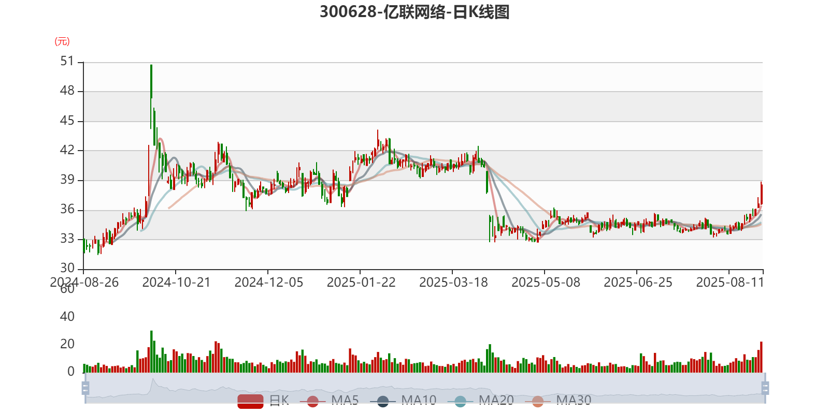Click the 2025-01-22 date axis label
Image resolution: width=829 pixels, height=414 pixels.
[x=361, y=283]
